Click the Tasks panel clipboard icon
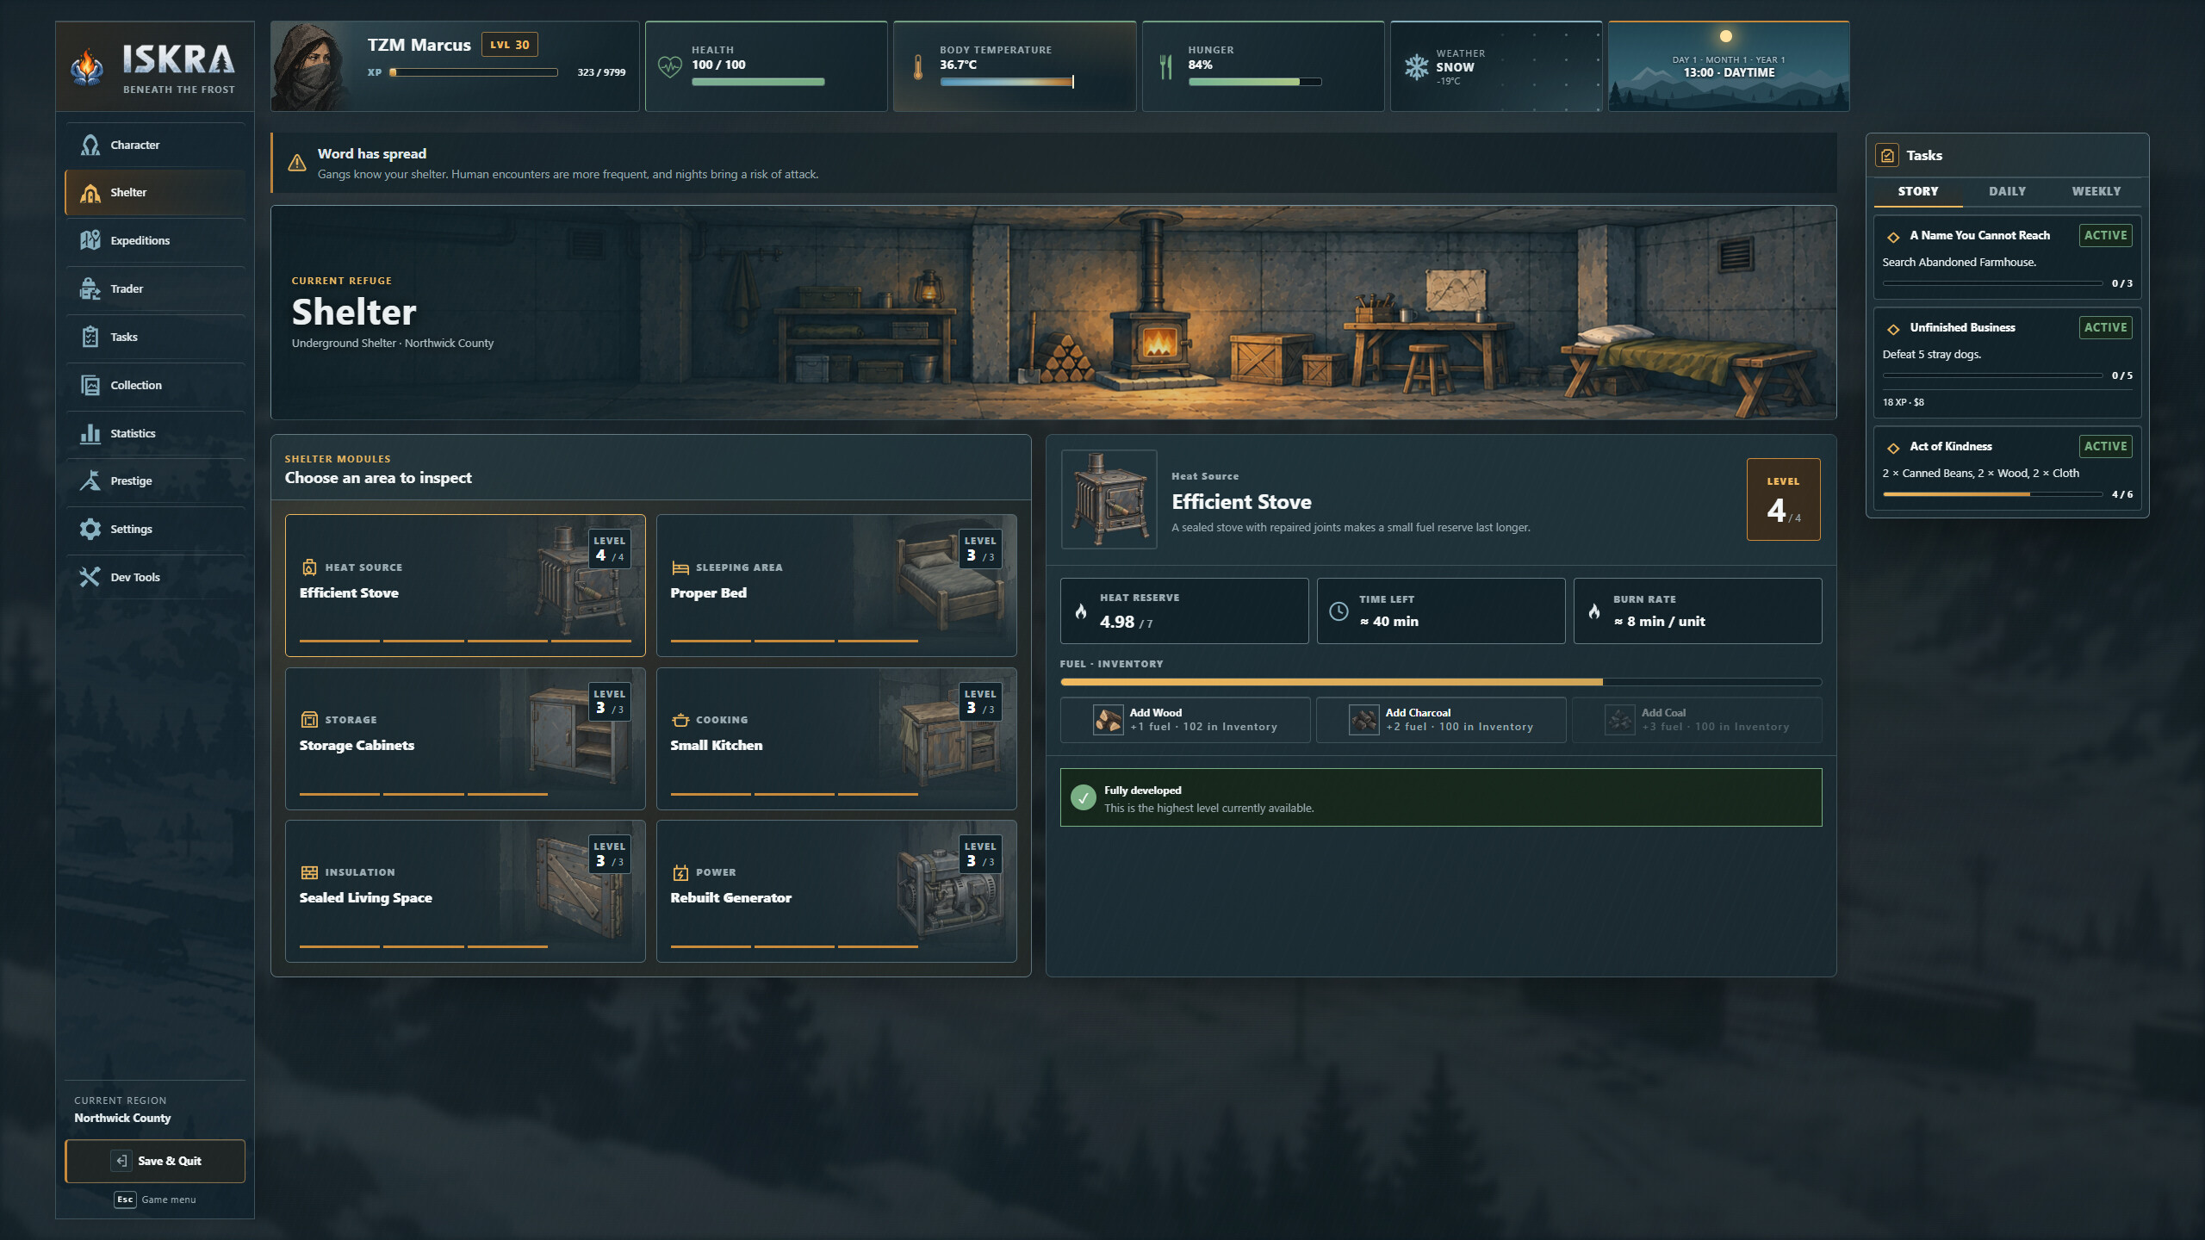Viewport: 2205px width, 1240px height. pos(1887,155)
